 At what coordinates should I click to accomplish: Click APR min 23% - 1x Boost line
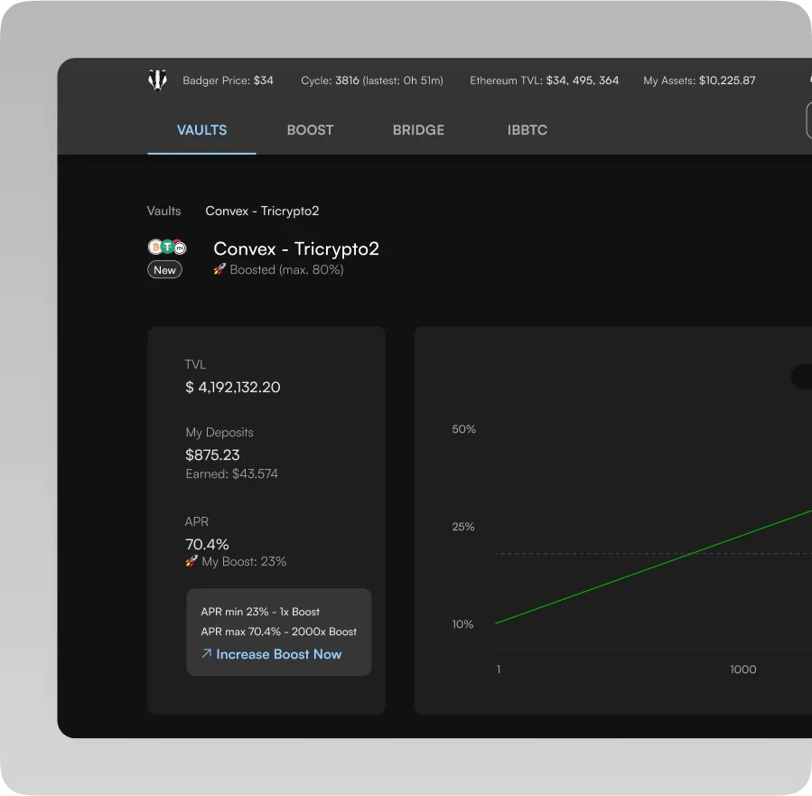[x=260, y=612]
